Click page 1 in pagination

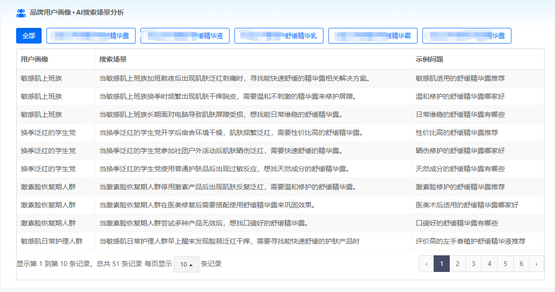click(x=441, y=264)
